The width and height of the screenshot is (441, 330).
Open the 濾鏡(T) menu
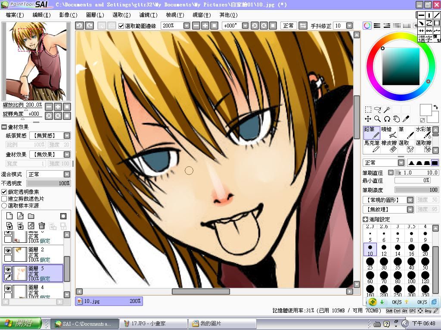pyautogui.click(x=148, y=15)
